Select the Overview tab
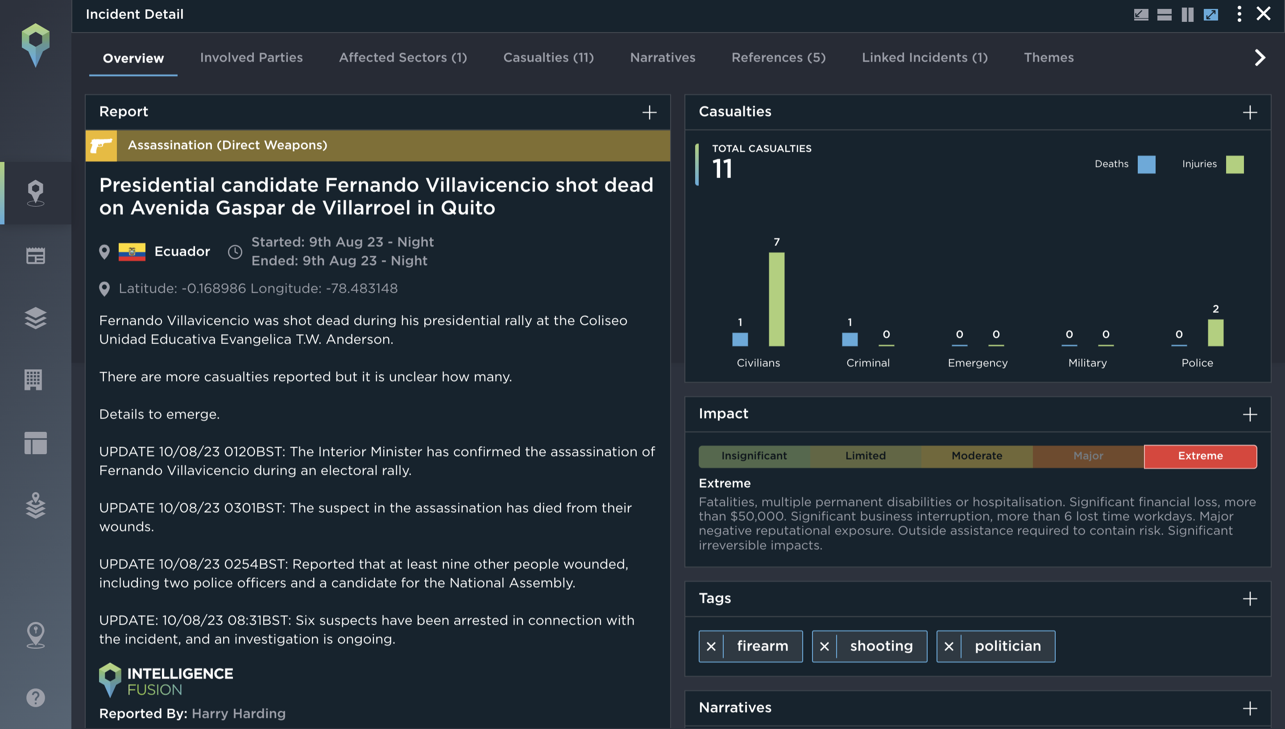1285x729 pixels. [x=133, y=58]
